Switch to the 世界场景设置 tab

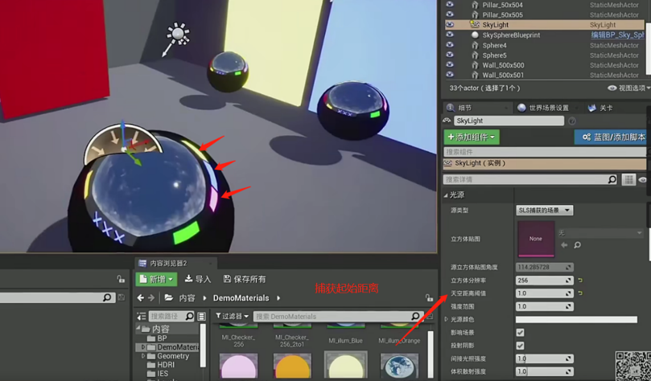pyautogui.click(x=544, y=108)
